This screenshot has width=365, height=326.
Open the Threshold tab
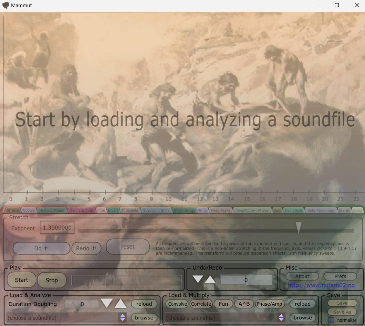tap(130, 210)
